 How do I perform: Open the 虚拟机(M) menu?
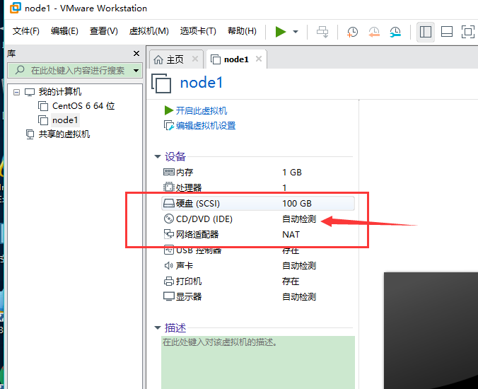148,31
